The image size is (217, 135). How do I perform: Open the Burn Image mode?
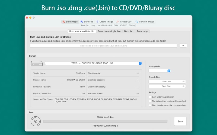click(x=70, y=22)
